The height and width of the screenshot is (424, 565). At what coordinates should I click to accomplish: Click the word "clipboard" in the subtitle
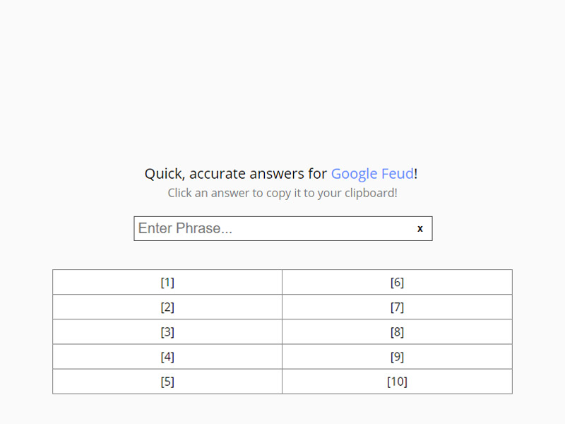tap(369, 193)
